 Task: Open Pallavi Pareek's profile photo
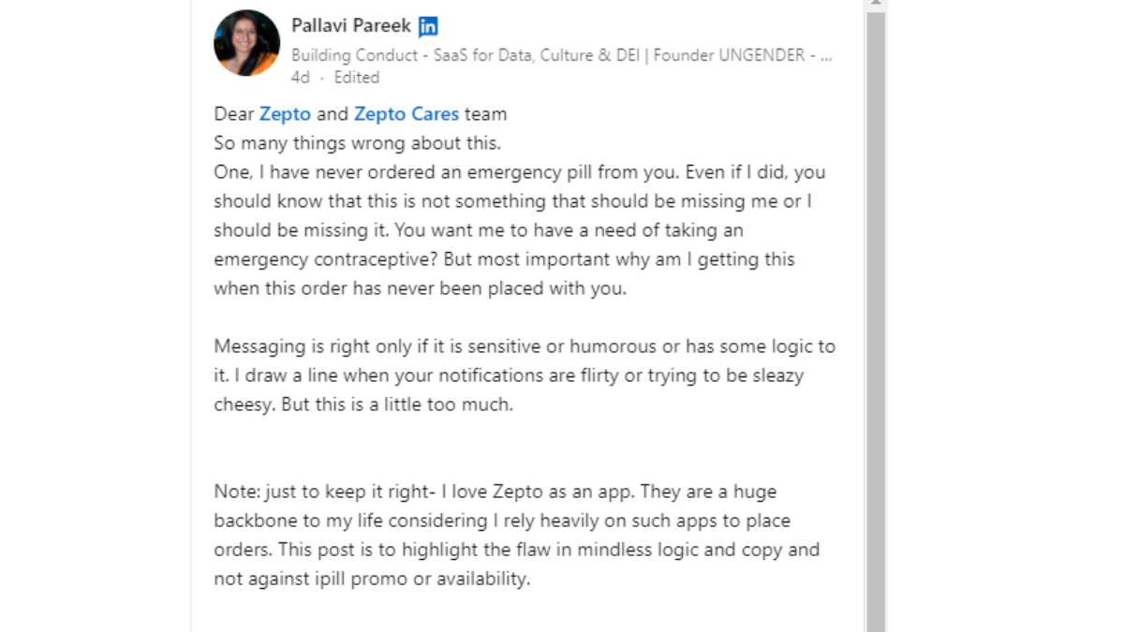[246, 43]
